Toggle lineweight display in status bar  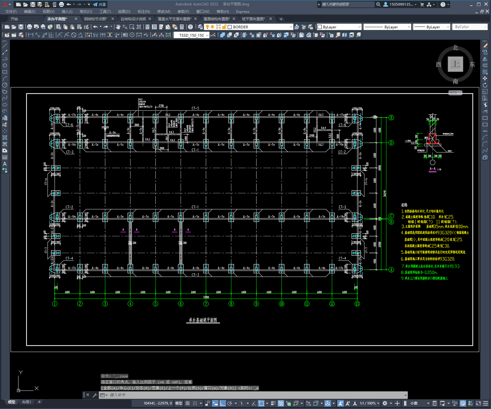coord(273,403)
